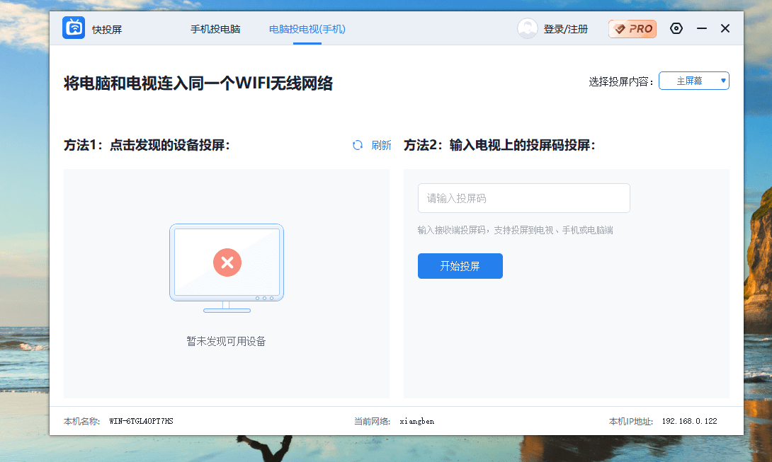This screenshot has width=772, height=462.
Task: Click the circular refresh arrows icon
Action: click(x=358, y=145)
